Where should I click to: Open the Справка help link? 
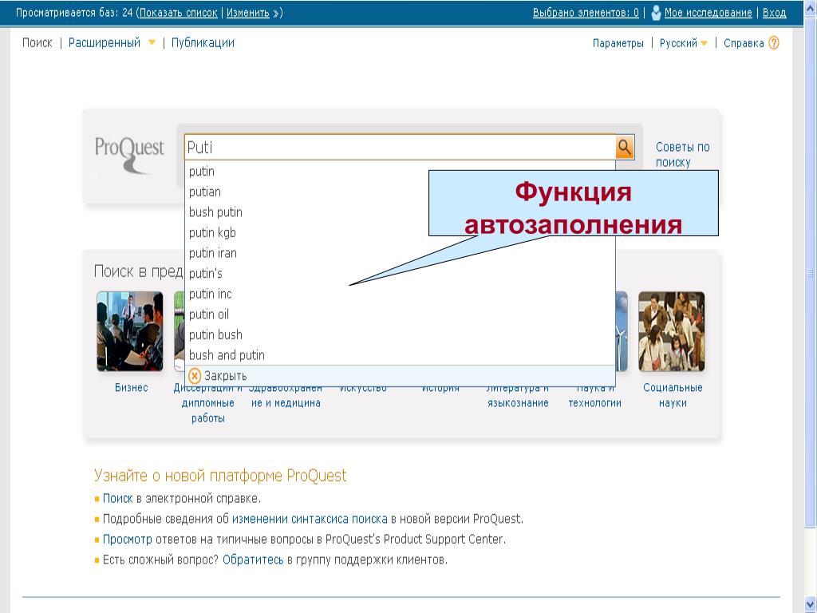pos(744,43)
